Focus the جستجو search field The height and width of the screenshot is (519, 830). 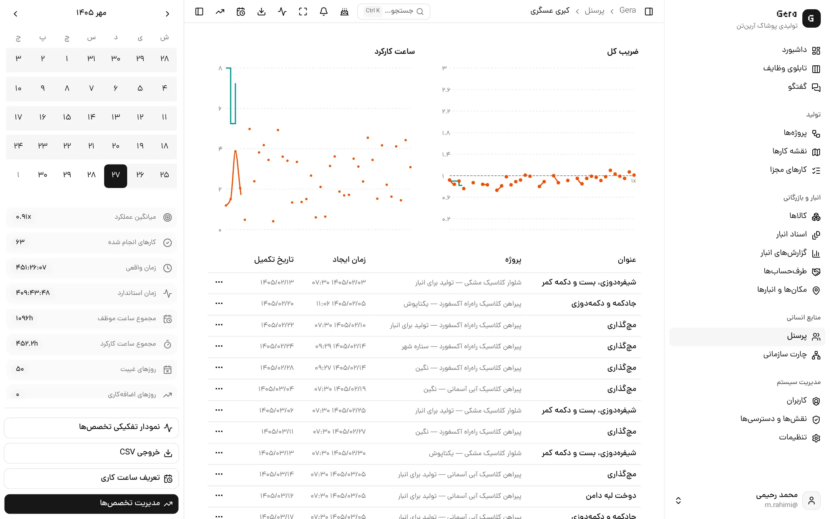[394, 12]
